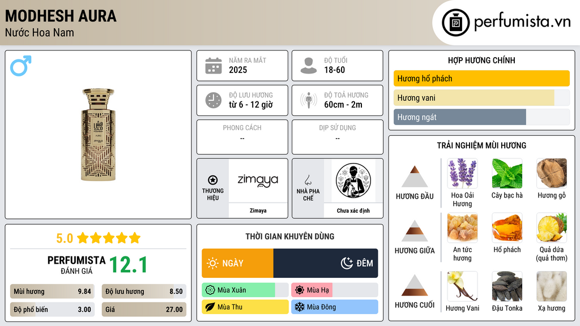Click the Hoa Oải Hương note thumbnail
This screenshot has height=326, width=580.
(x=462, y=173)
